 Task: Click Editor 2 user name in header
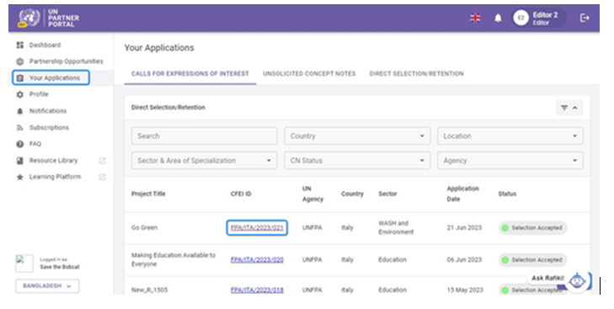click(545, 15)
